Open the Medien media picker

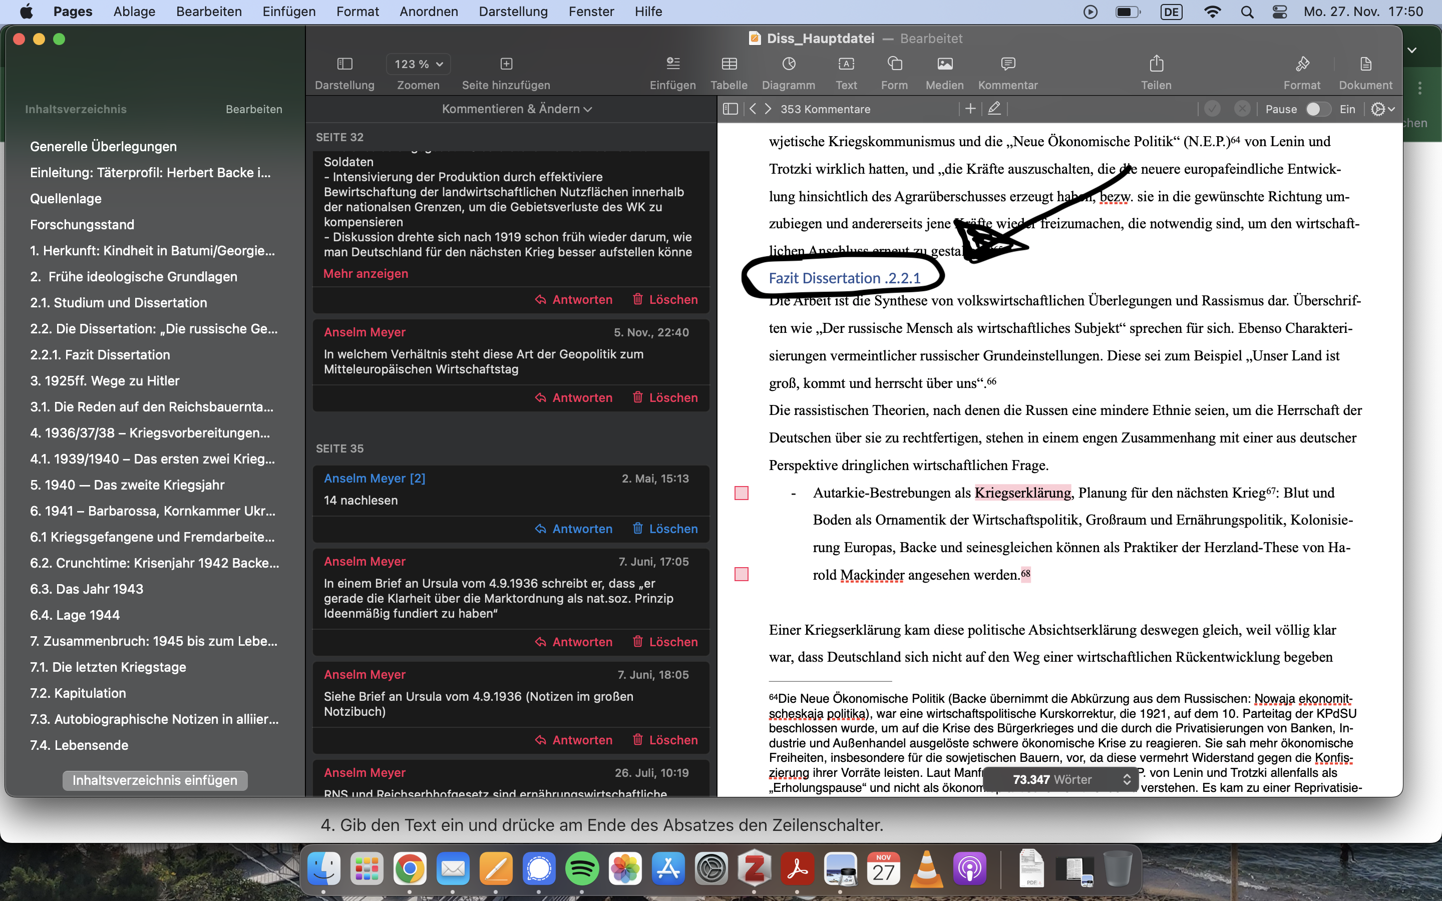pyautogui.click(x=944, y=64)
